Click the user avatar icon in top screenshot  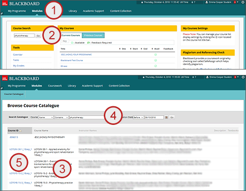(207, 2)
